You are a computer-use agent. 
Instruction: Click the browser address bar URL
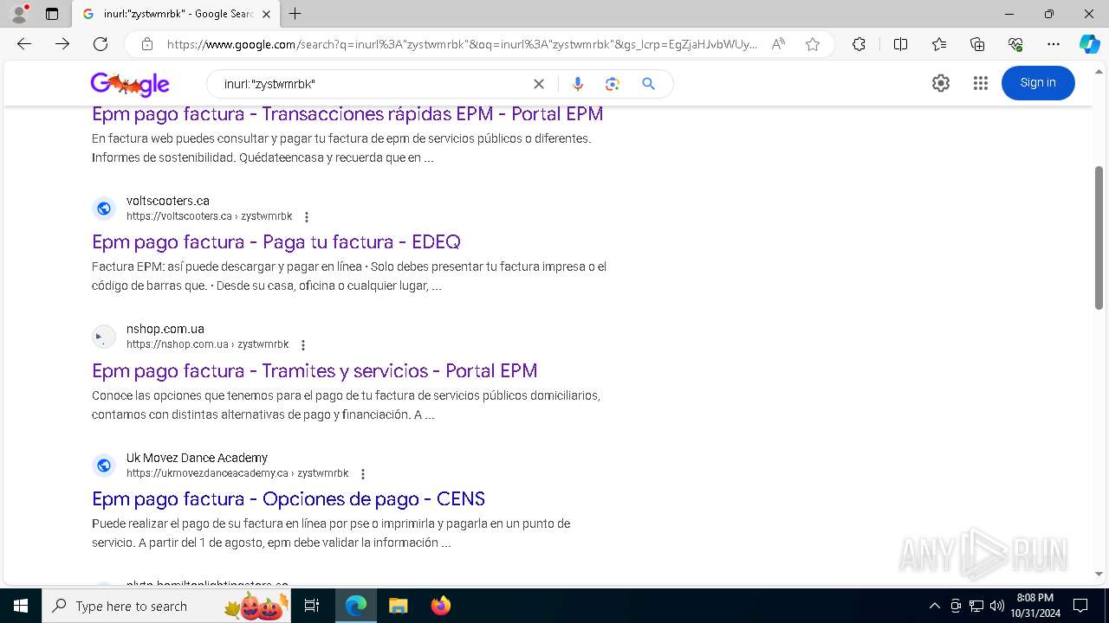[462, 44]
